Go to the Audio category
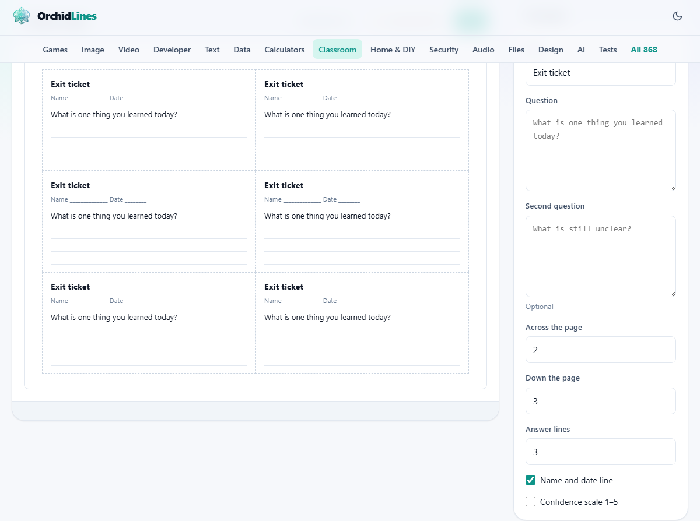This screenshot has width=700, height=521. [x=484, y=50]
